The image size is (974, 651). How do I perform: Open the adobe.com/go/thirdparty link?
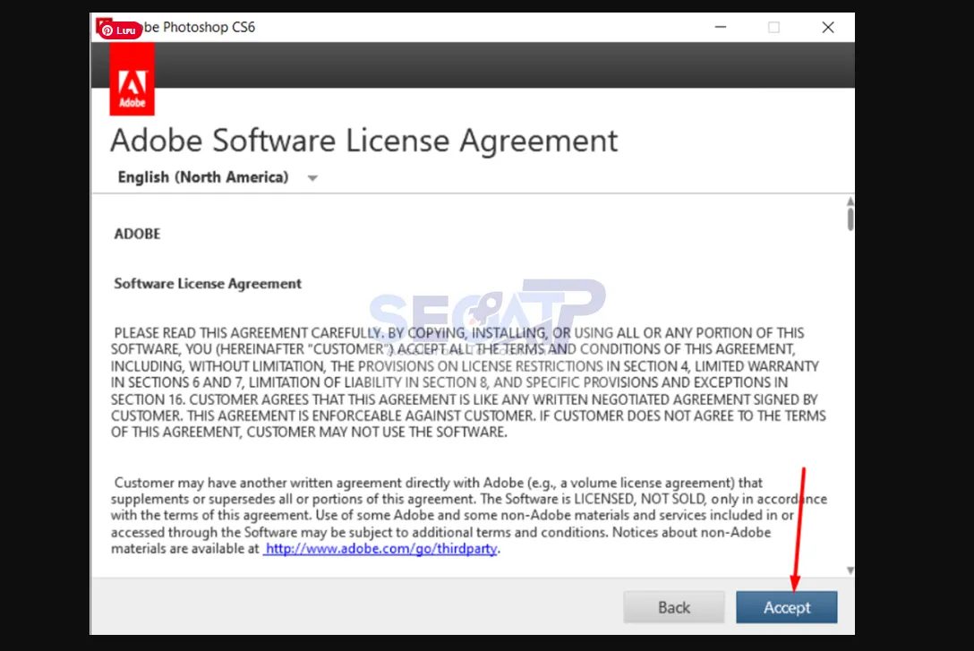click(381, 549)
